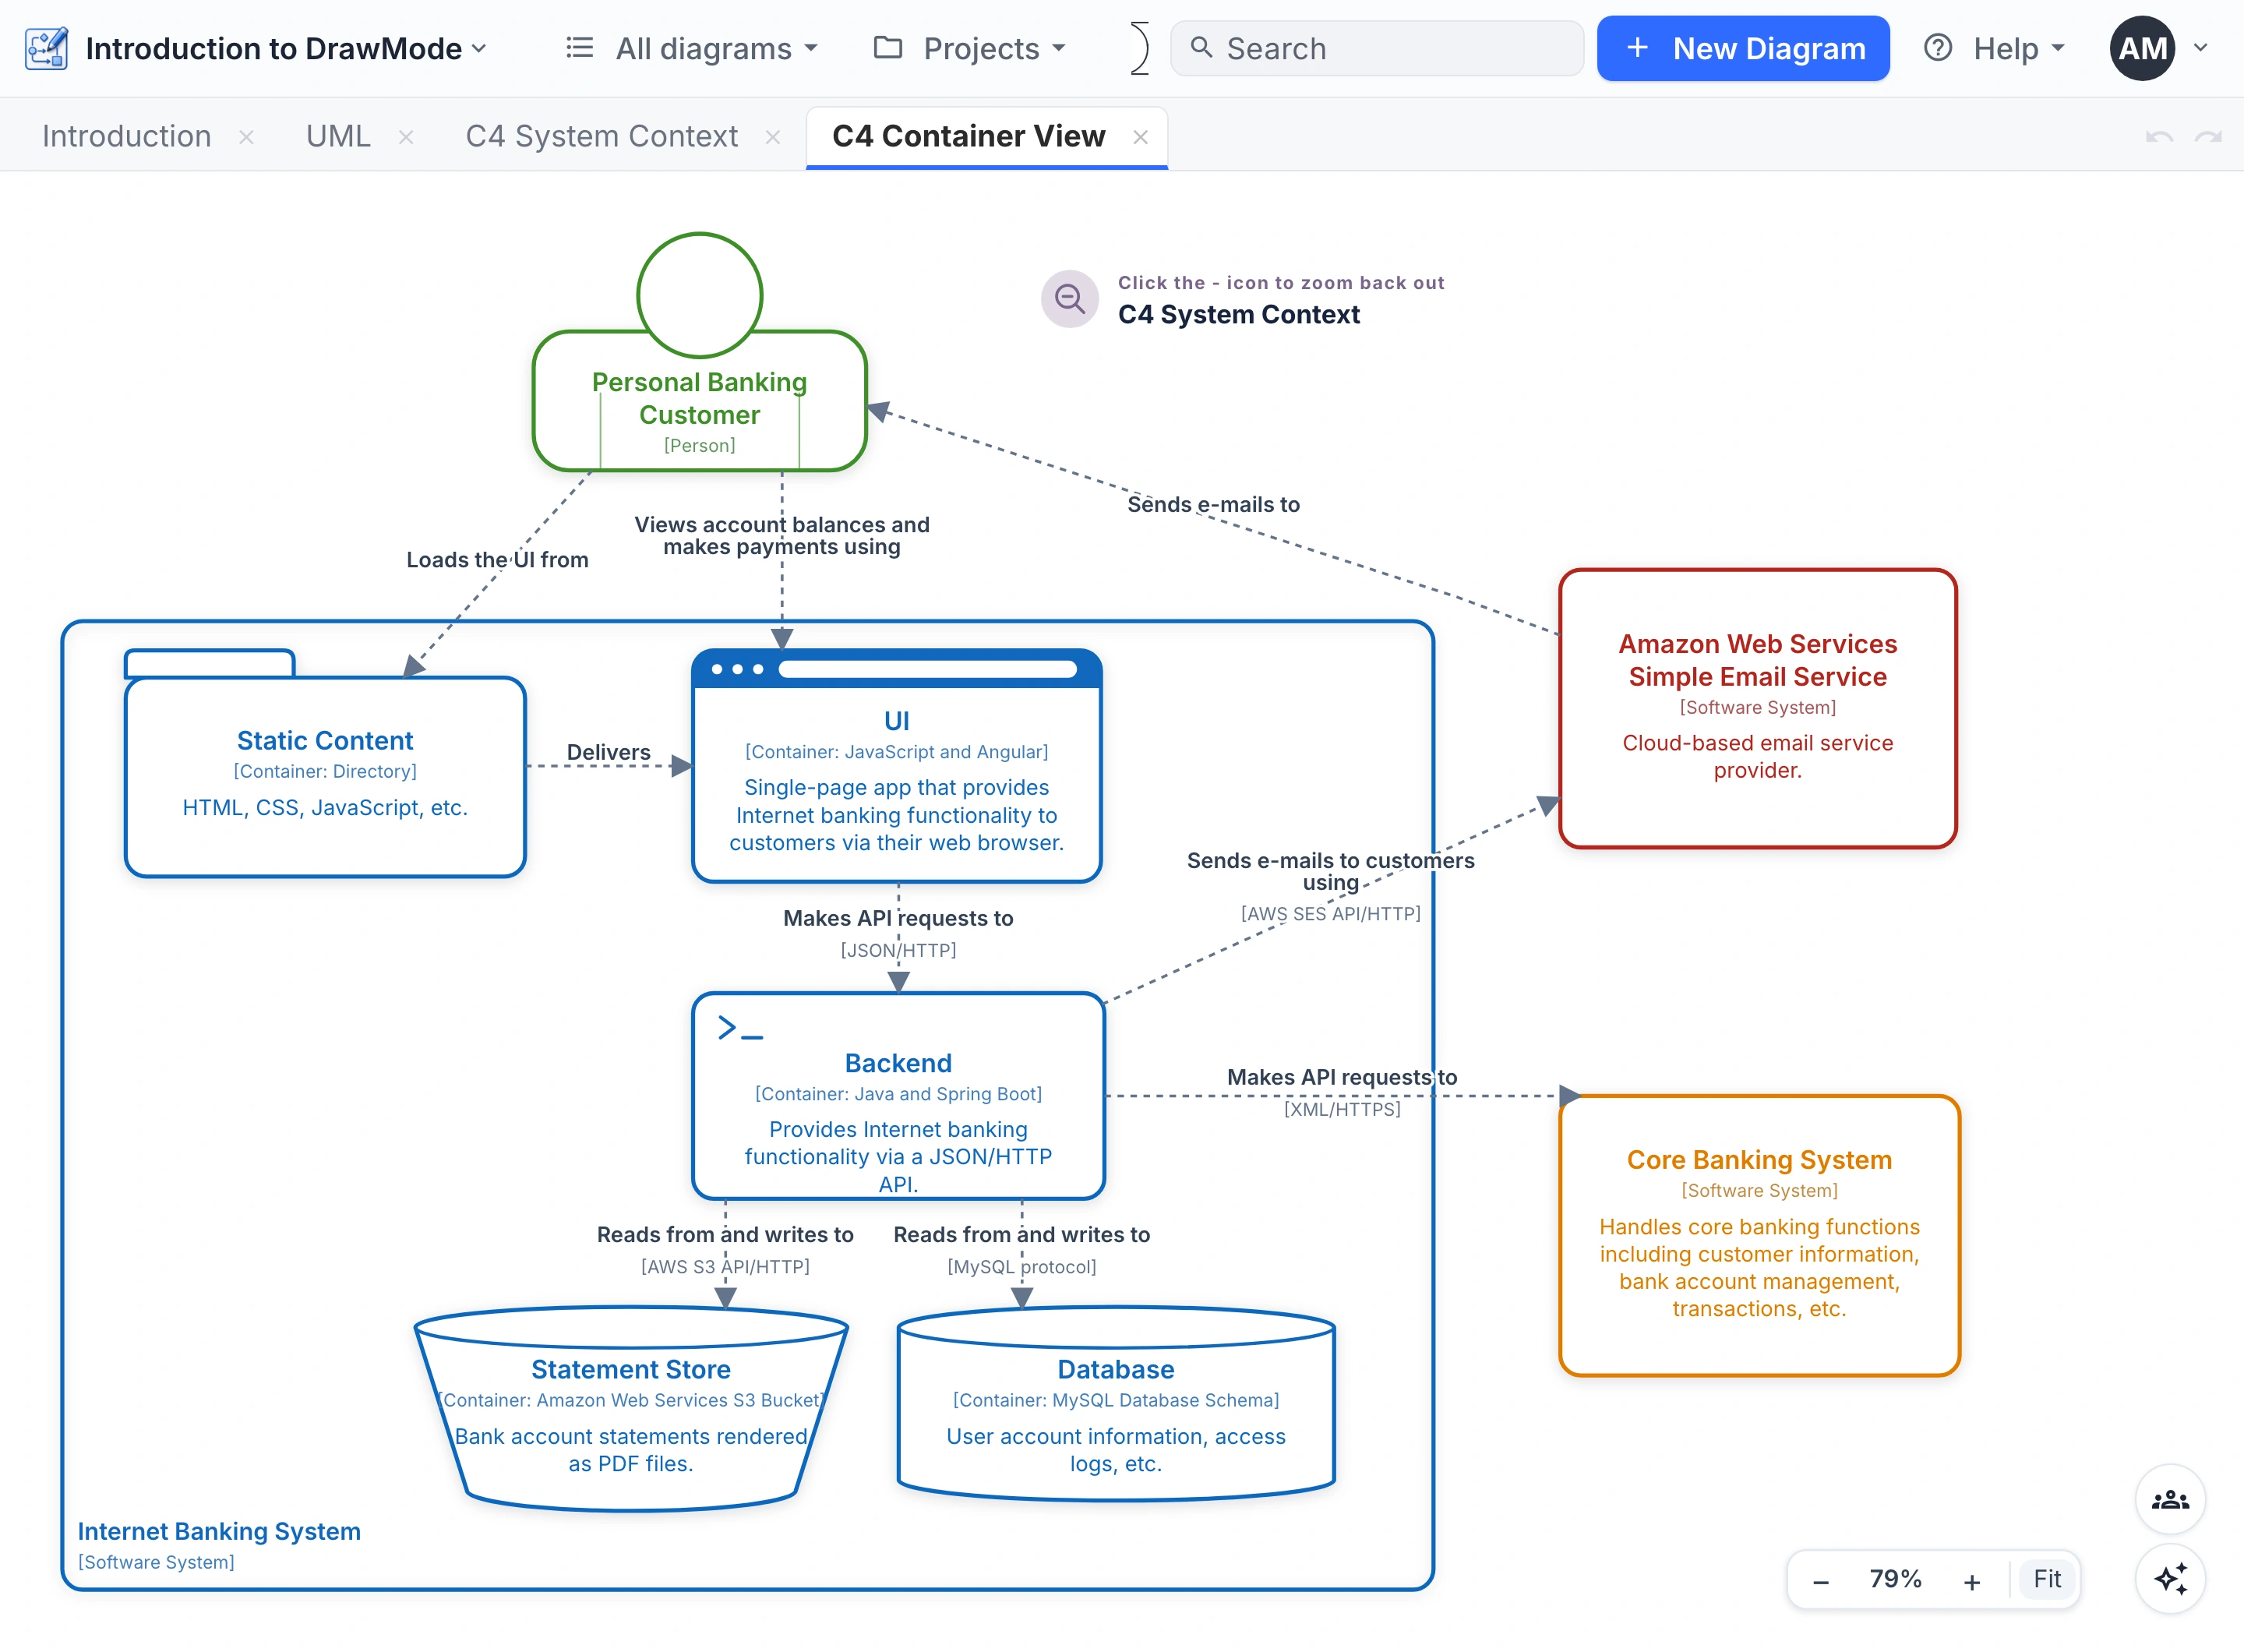Image resolution: width=2244 pixels, height=1652 pixels.
Task: Select the Static Content container
Action: tap(325, 776)
